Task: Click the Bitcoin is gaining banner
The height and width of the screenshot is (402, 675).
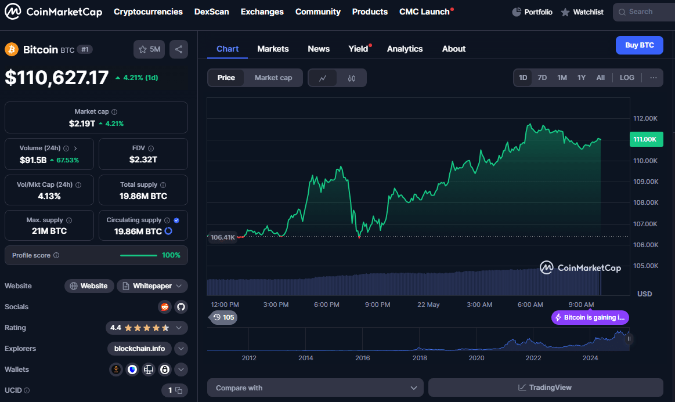Action: click(590, 318)
